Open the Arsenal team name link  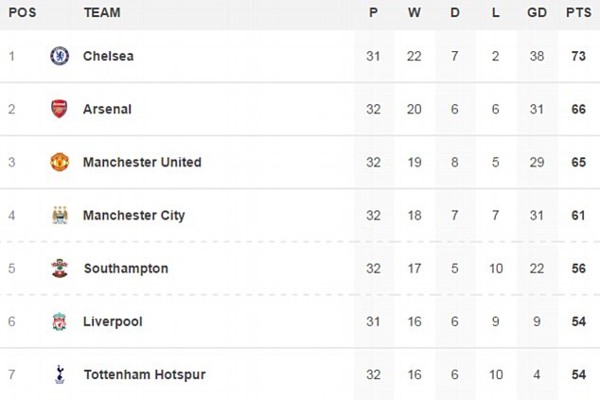tap(107, 110)
